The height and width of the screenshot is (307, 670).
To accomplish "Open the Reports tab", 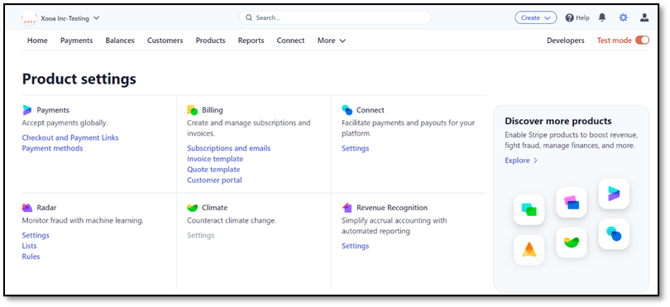I will pyautogui.click(x=251, y=41).
